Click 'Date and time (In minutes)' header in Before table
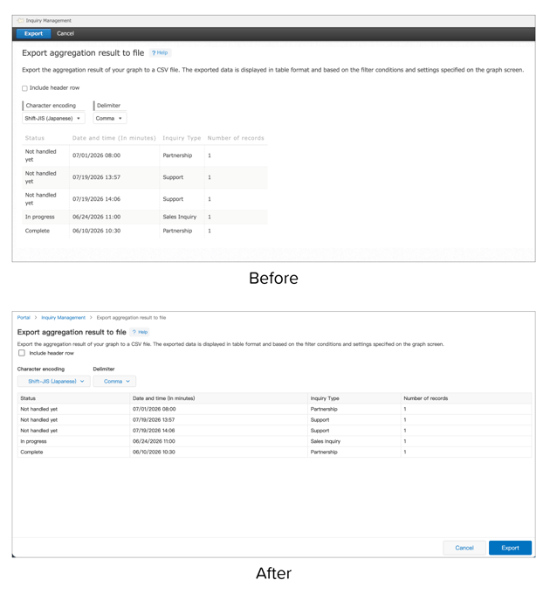Image resolution: width=550 pixels, height=594 pixels. pos(114,138)
